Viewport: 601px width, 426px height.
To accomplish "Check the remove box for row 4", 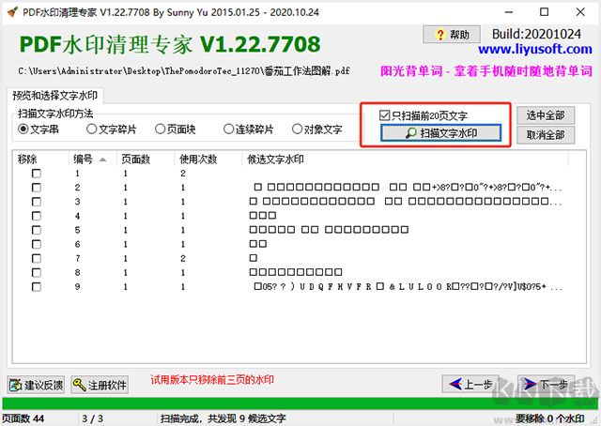I will click(x=37, y=216).
